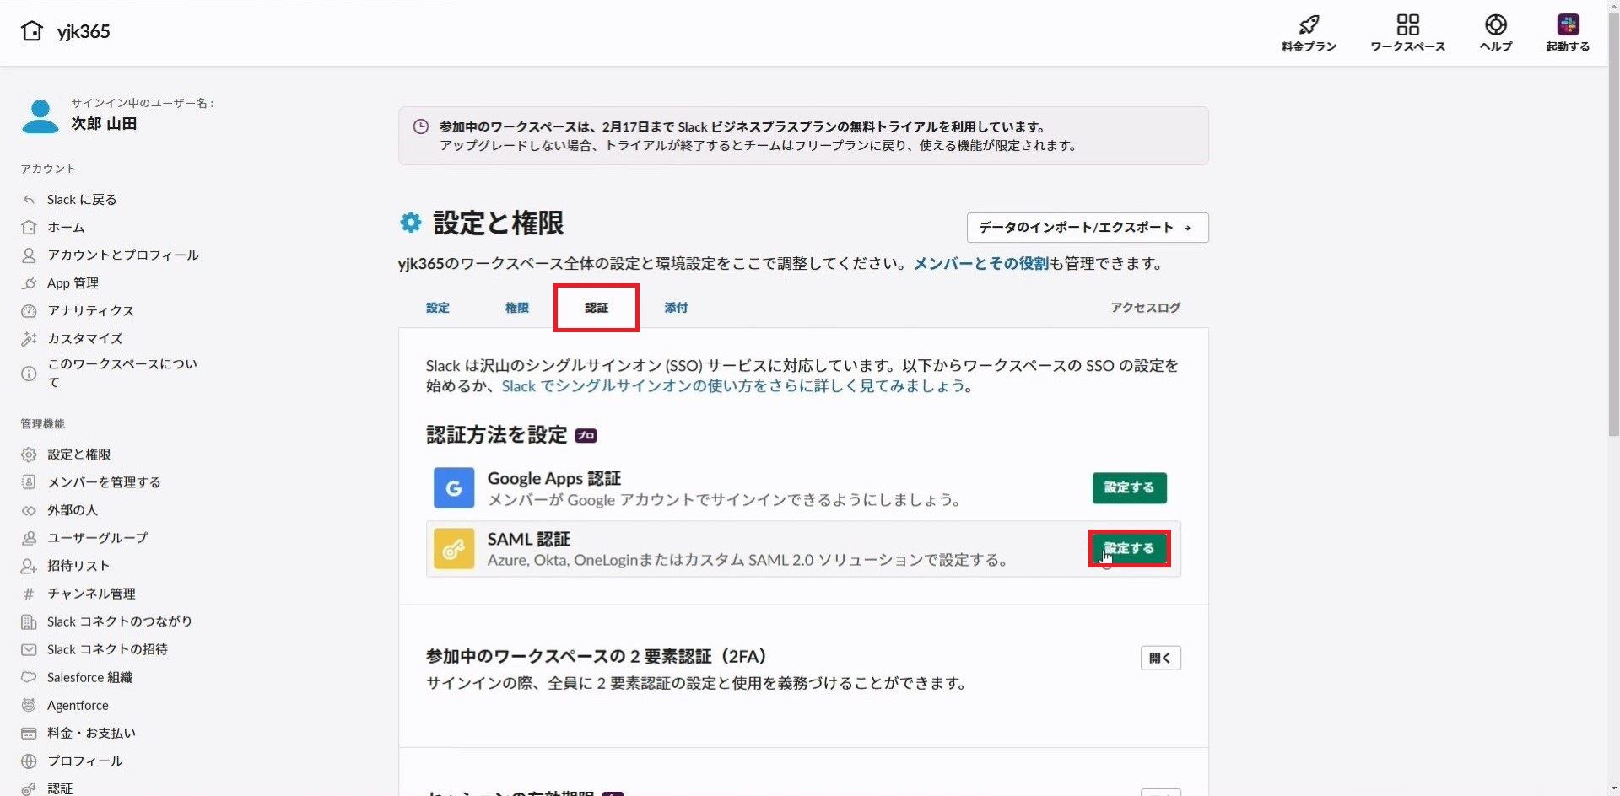Click the プロフィール globe icon
Image resolution: width=1620 pixels, height=796 pixels.
[29, 761]
